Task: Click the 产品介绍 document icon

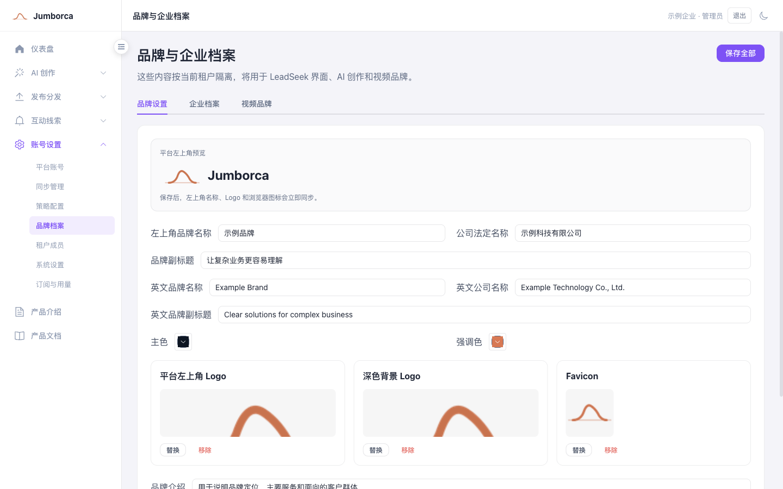Action: [20, 312]
